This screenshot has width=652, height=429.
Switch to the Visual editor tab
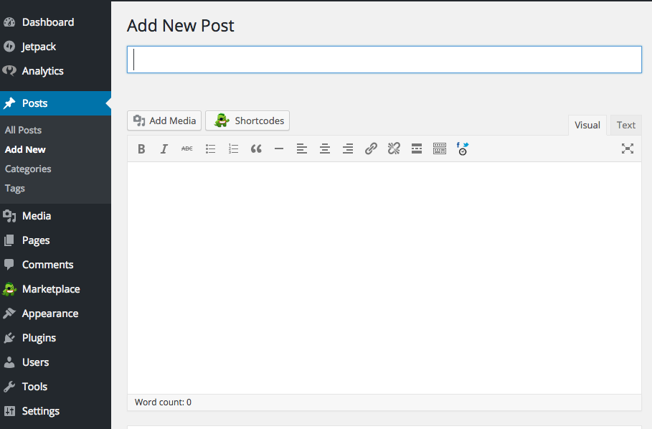click(x=587, y=125)
